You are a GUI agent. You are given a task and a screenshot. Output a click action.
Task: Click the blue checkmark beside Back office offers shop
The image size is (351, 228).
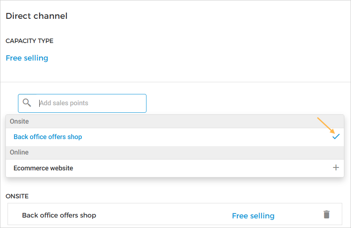pyautogui.click(x=336, y=137)
